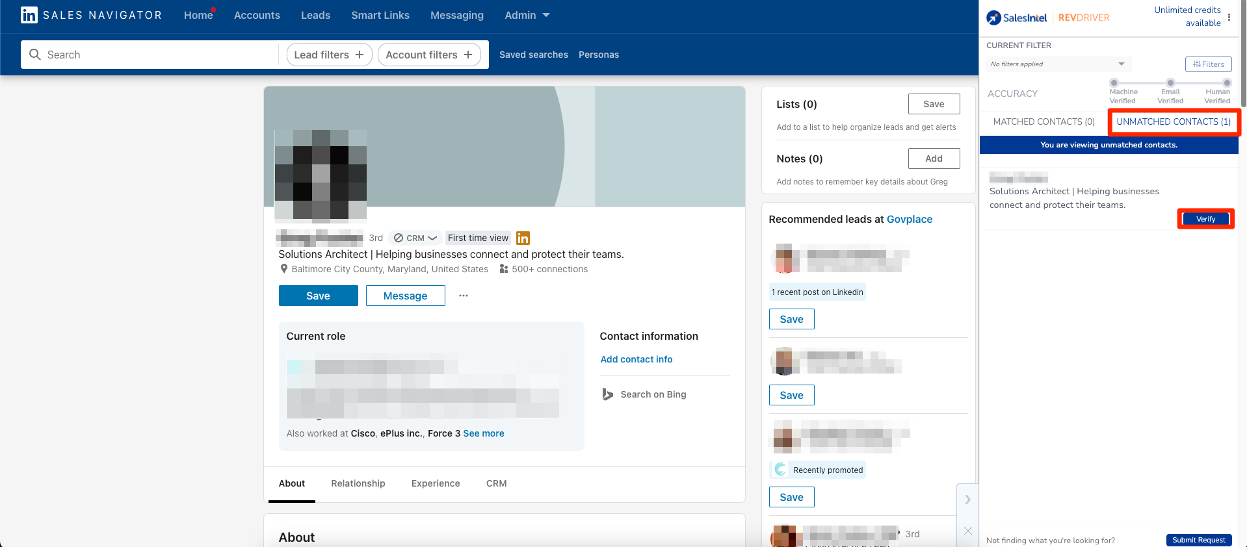
Task: Click the SalesIntel panel scrollbar
Action: tap(1243, 55)
